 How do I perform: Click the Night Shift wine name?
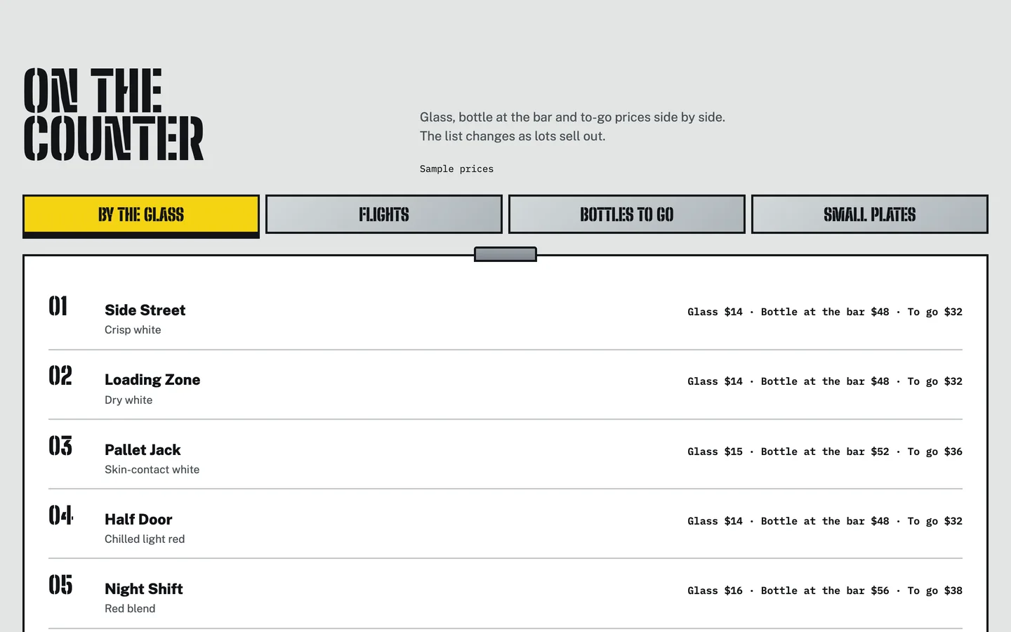(144, 589)
